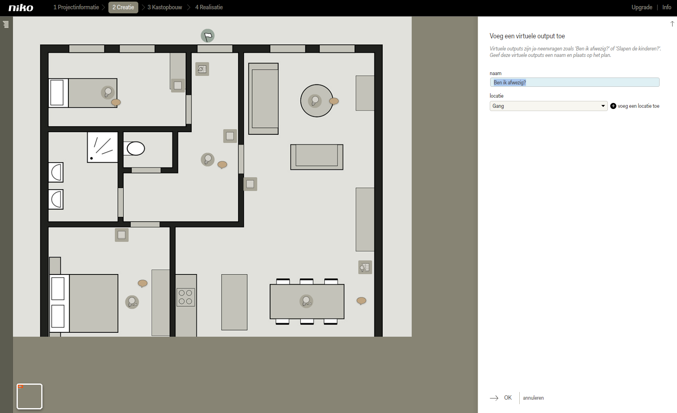The width and height of the screenshot is (677, 413).
Task: Go to the 3 Kastopbouw step
Action: coord(165,7)
